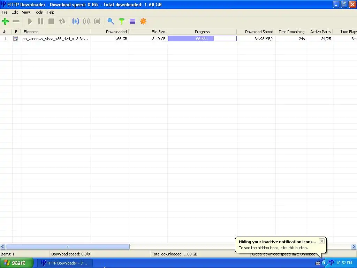The height and width of the screenshot is (268, 357).
Task: Click the Start inactive downloads bracket icon
Action: 76,21
